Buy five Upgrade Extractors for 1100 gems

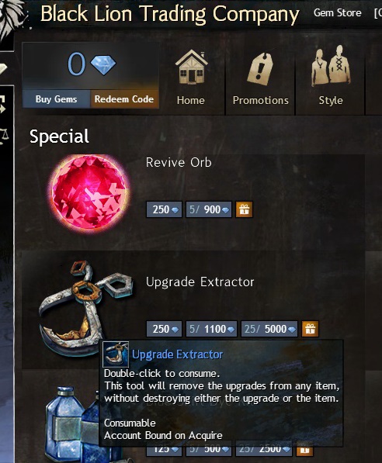[x=211, y=329]
